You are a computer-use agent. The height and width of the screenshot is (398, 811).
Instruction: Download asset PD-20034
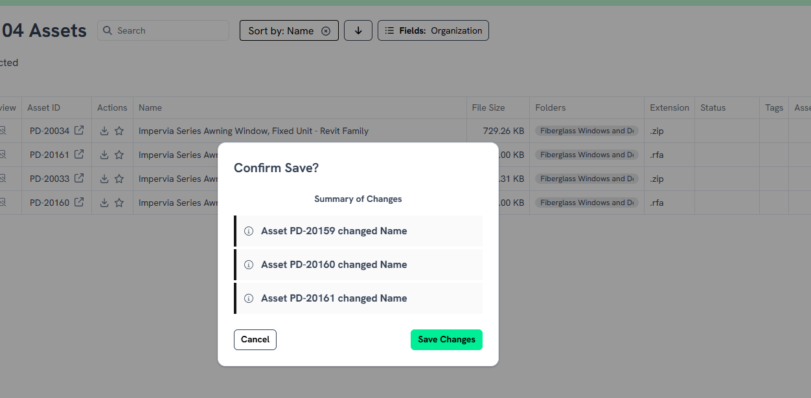[104, 131]
